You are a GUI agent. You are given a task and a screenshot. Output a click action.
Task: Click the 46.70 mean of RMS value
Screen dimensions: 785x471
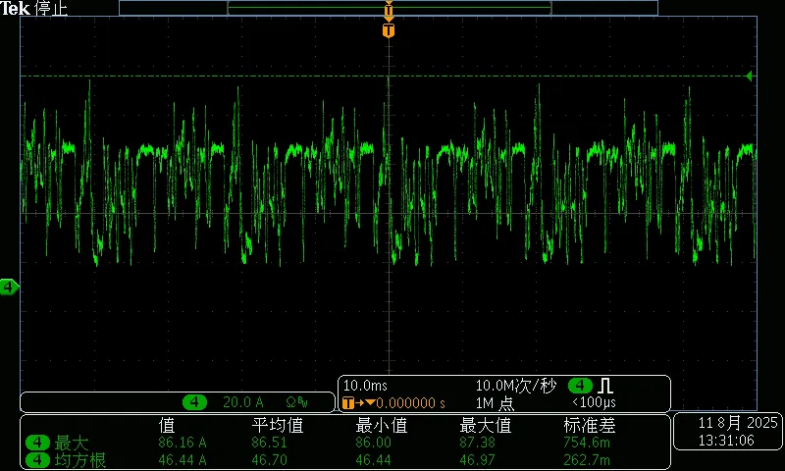(x=269, y=459)
